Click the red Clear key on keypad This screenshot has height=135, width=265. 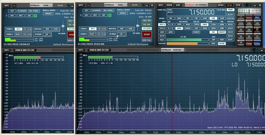pyautogui.click(x=249, y=43)
